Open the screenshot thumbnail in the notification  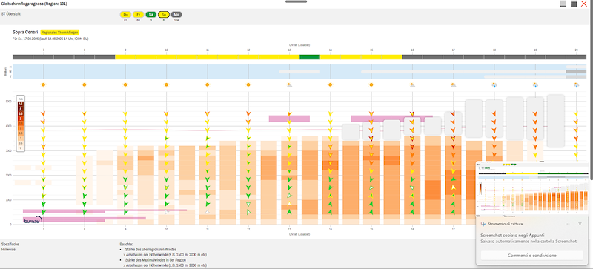coord(532,188)
